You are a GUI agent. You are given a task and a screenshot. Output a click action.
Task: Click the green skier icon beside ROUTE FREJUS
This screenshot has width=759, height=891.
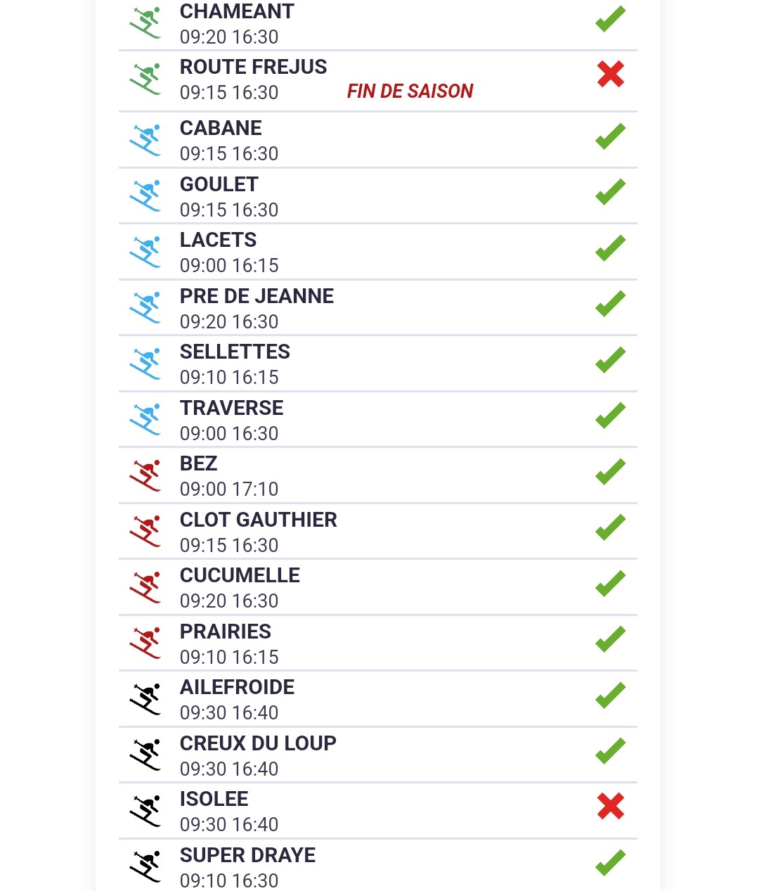[145, 79]
